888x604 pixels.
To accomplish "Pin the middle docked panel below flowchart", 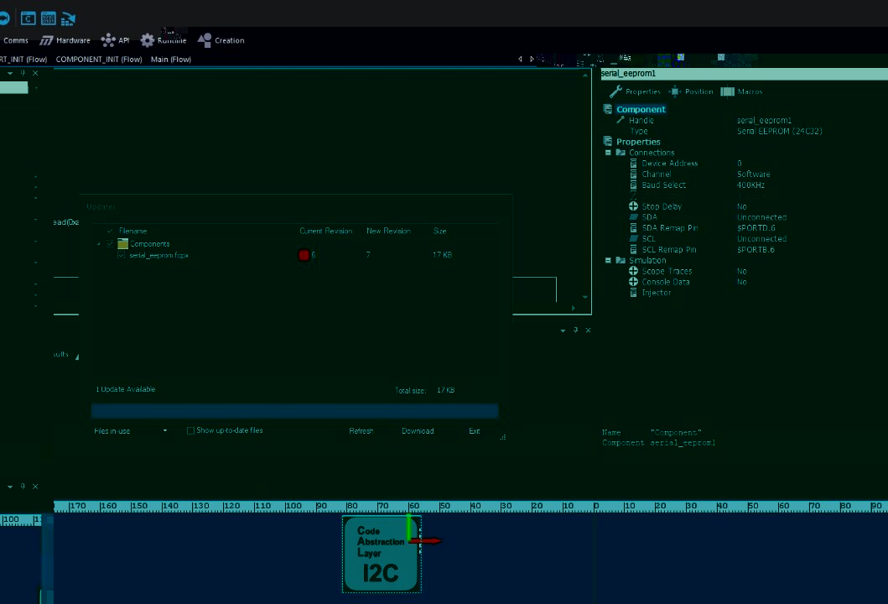I will [575, 330].
